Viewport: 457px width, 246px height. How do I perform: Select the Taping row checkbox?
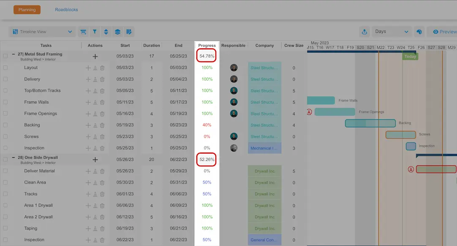click(x=5, y=228)
